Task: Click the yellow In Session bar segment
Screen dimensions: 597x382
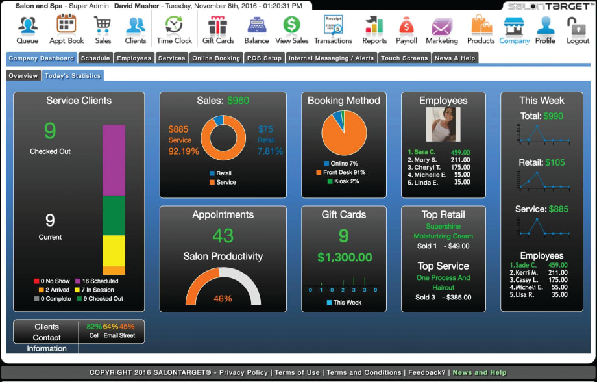Action: (x=114, y=251)
